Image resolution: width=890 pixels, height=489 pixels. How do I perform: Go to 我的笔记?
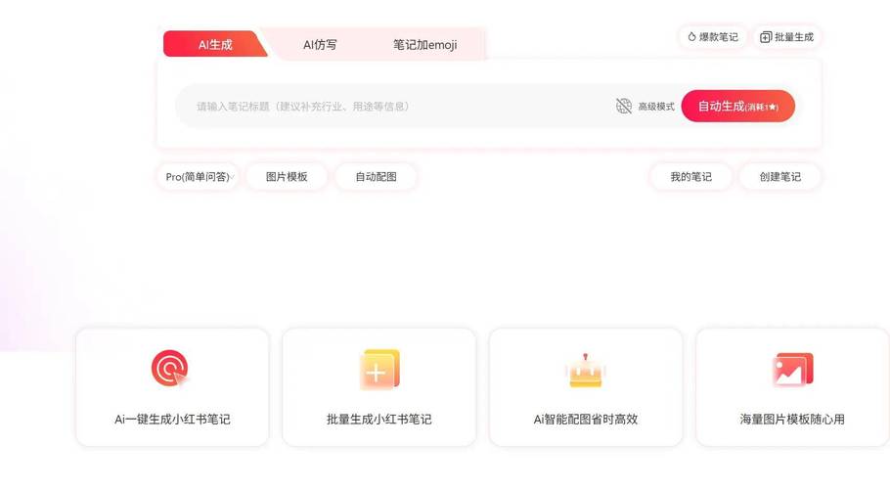(x=690, y=177)
